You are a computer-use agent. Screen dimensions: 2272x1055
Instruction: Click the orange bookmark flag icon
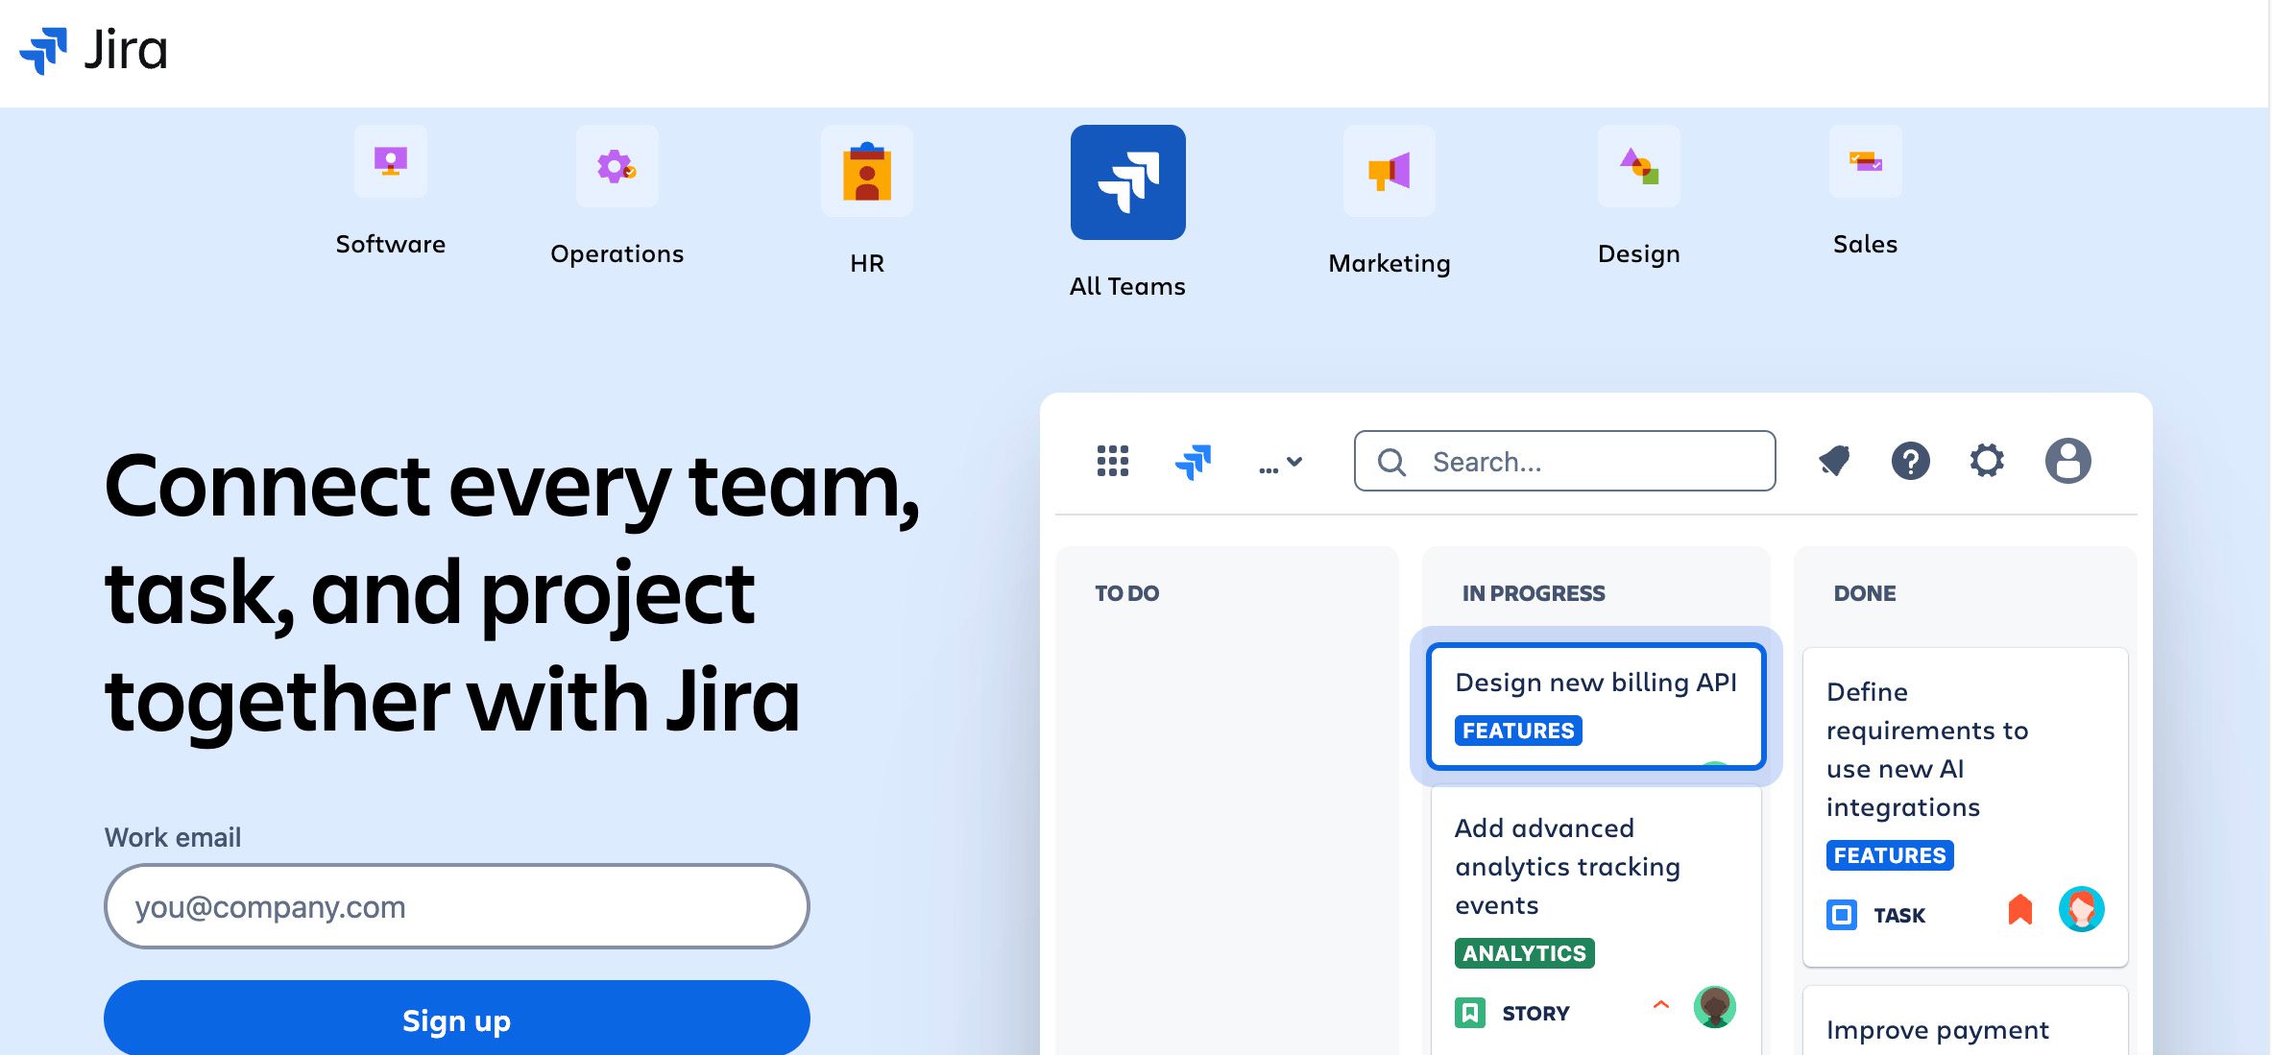click(2020, 909)
